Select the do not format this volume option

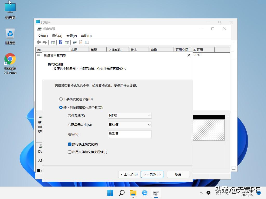point(61,99)
